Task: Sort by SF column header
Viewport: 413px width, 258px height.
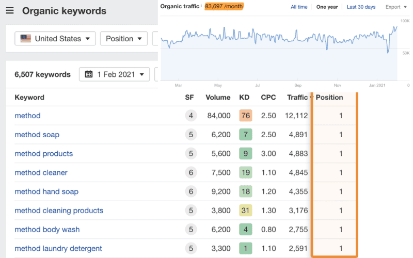Action: (x=189, y=98)
